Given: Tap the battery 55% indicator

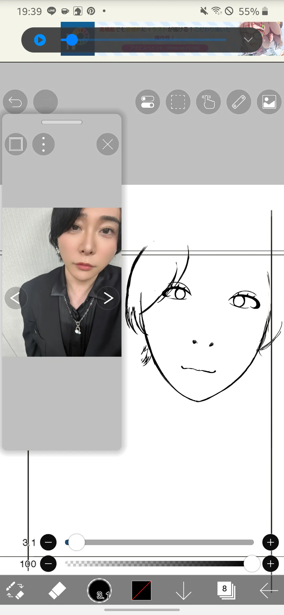Looking at the screenshot, I should click(253, 11).
